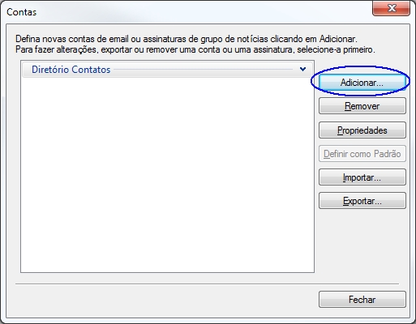416x324 pixels.
Task: Export account settings with Exportar
Action: [362, 201]
